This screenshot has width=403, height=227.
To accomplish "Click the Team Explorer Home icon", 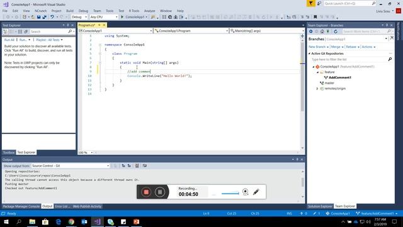I will pyautogui.click(x=322, y=32).
